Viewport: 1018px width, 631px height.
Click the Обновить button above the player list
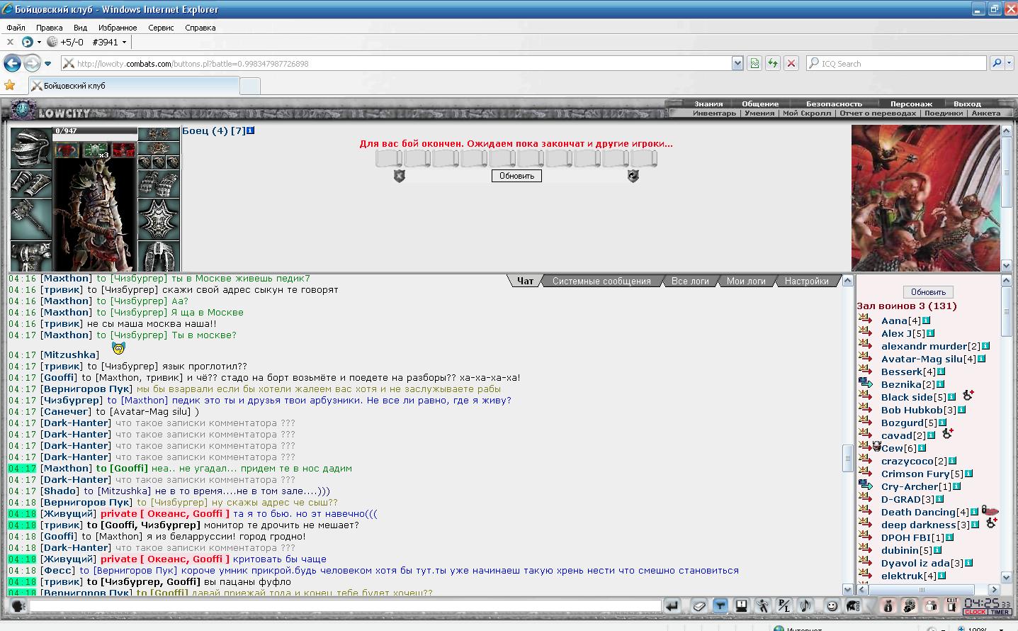928,292
